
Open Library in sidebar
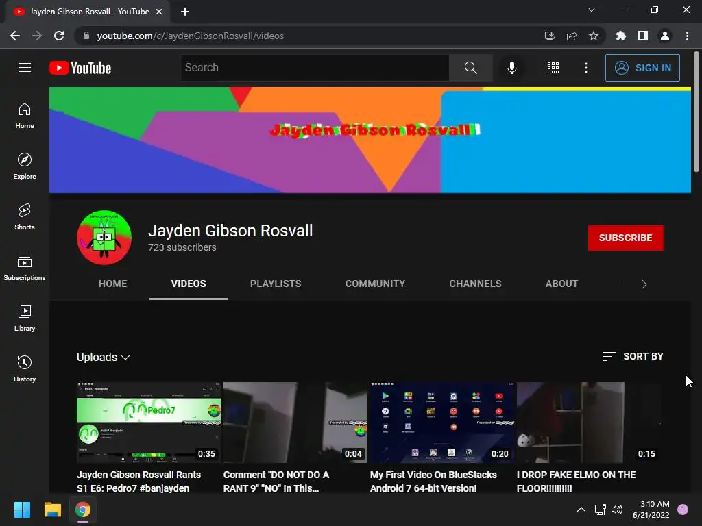[25, 318]
